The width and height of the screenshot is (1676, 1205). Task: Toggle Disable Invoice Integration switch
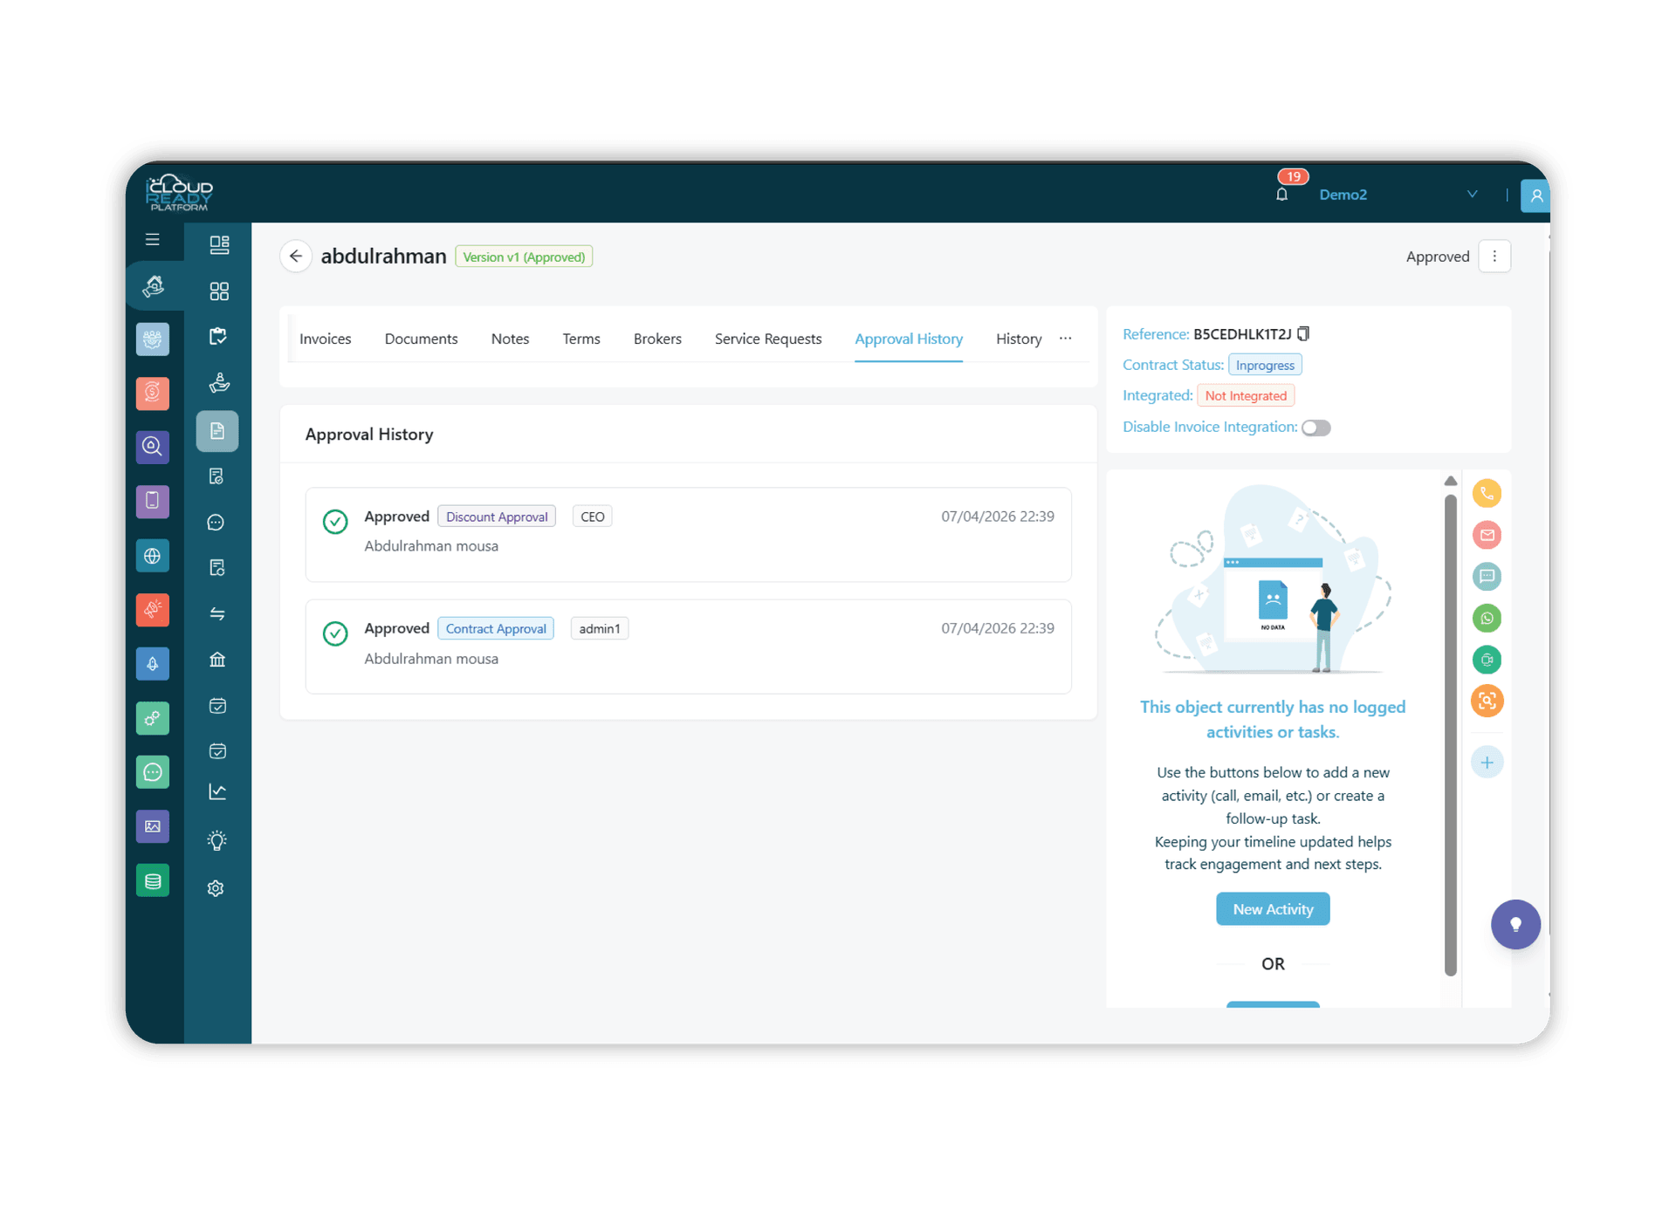pos(1316,428)
